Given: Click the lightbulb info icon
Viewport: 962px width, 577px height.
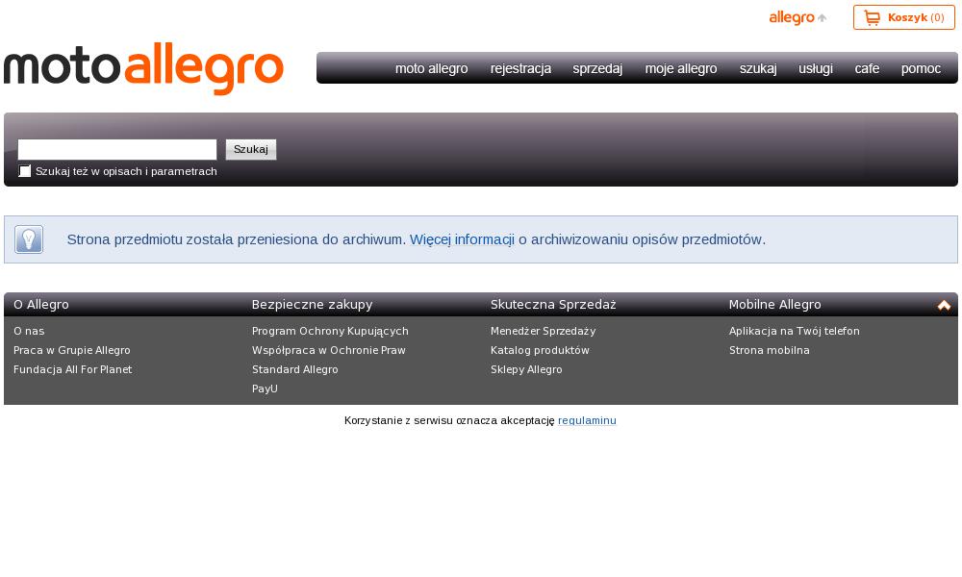Looking at the screenshot, I should [29, 239].
